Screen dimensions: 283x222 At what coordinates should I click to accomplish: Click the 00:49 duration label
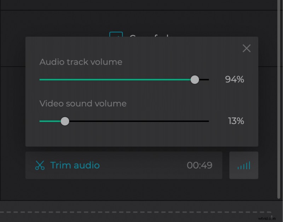[200, 165]
